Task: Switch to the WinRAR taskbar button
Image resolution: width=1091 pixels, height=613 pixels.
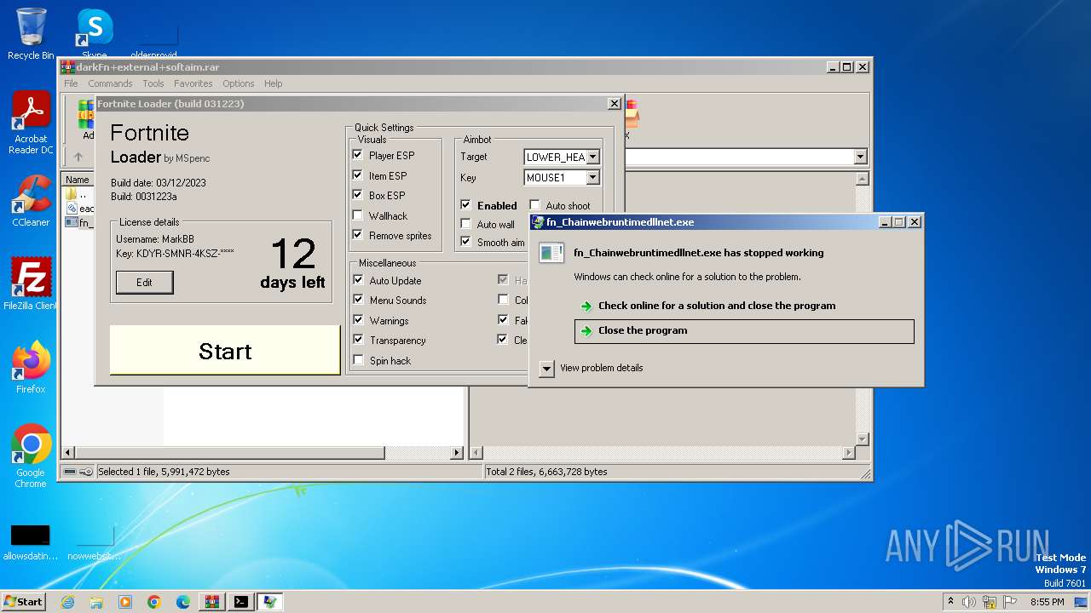Action: point(212,602)
